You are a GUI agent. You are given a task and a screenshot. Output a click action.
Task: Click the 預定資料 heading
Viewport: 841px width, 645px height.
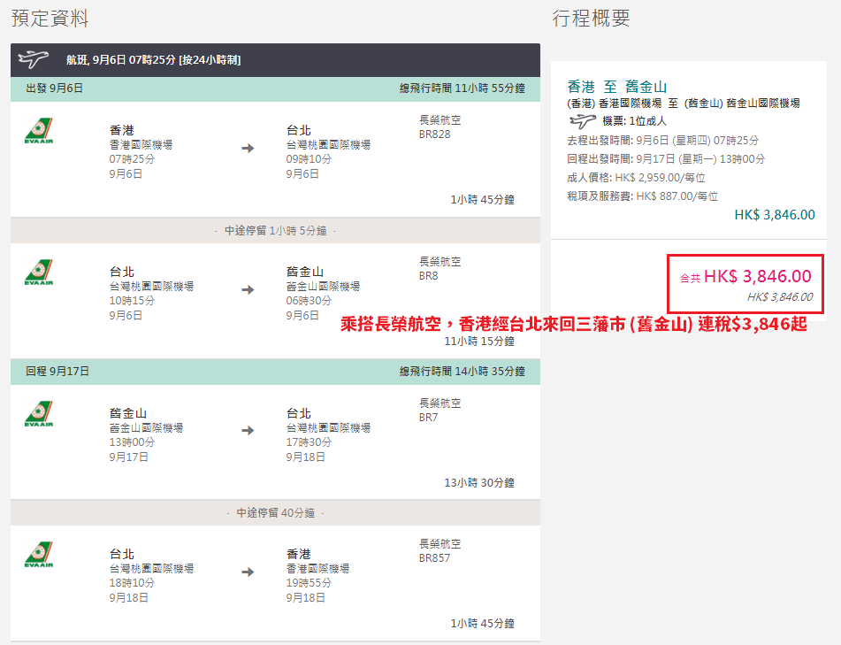pyautogui.click(x=50, y=19)
